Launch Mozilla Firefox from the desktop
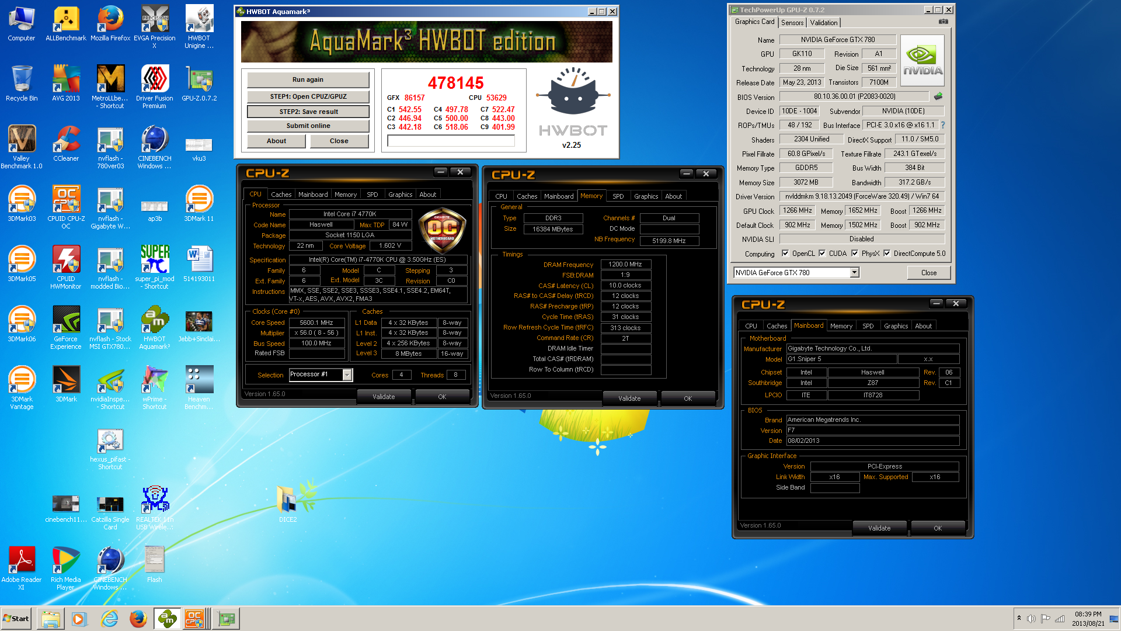 (110, 23)
